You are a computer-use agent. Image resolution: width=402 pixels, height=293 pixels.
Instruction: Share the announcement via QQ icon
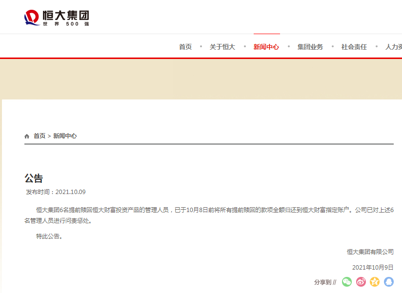click(389, 282)
